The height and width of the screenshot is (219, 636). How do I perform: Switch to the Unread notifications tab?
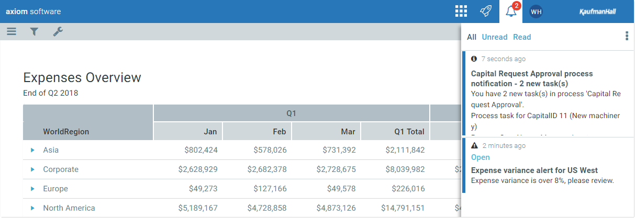click(495, 37)
